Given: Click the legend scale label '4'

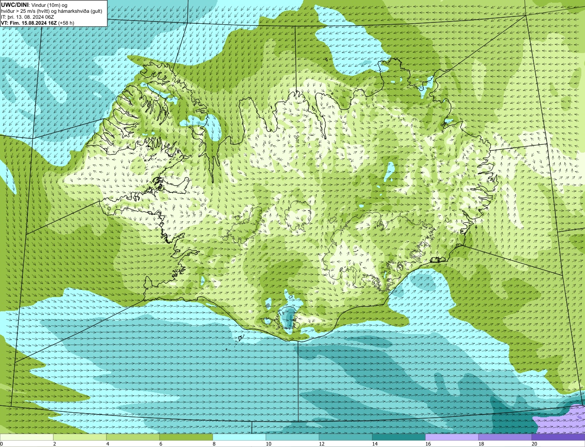Looking at the screenshot, I should click(x=108, y=444).
